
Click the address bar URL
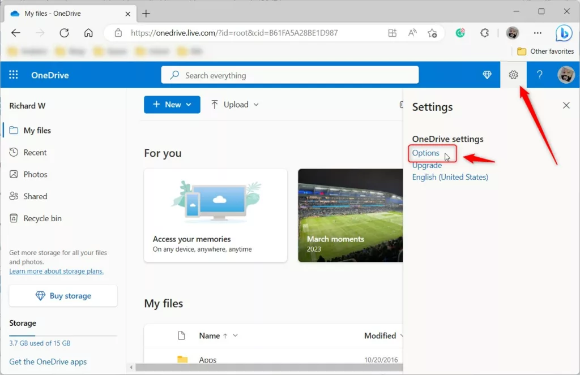[234, 33]
